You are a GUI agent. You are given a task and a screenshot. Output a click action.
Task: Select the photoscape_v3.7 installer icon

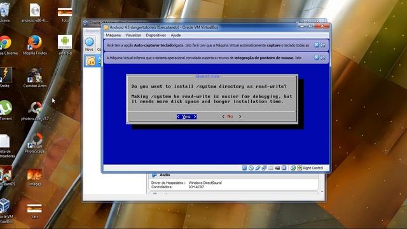pyautogui.click(x=35, y=111)
